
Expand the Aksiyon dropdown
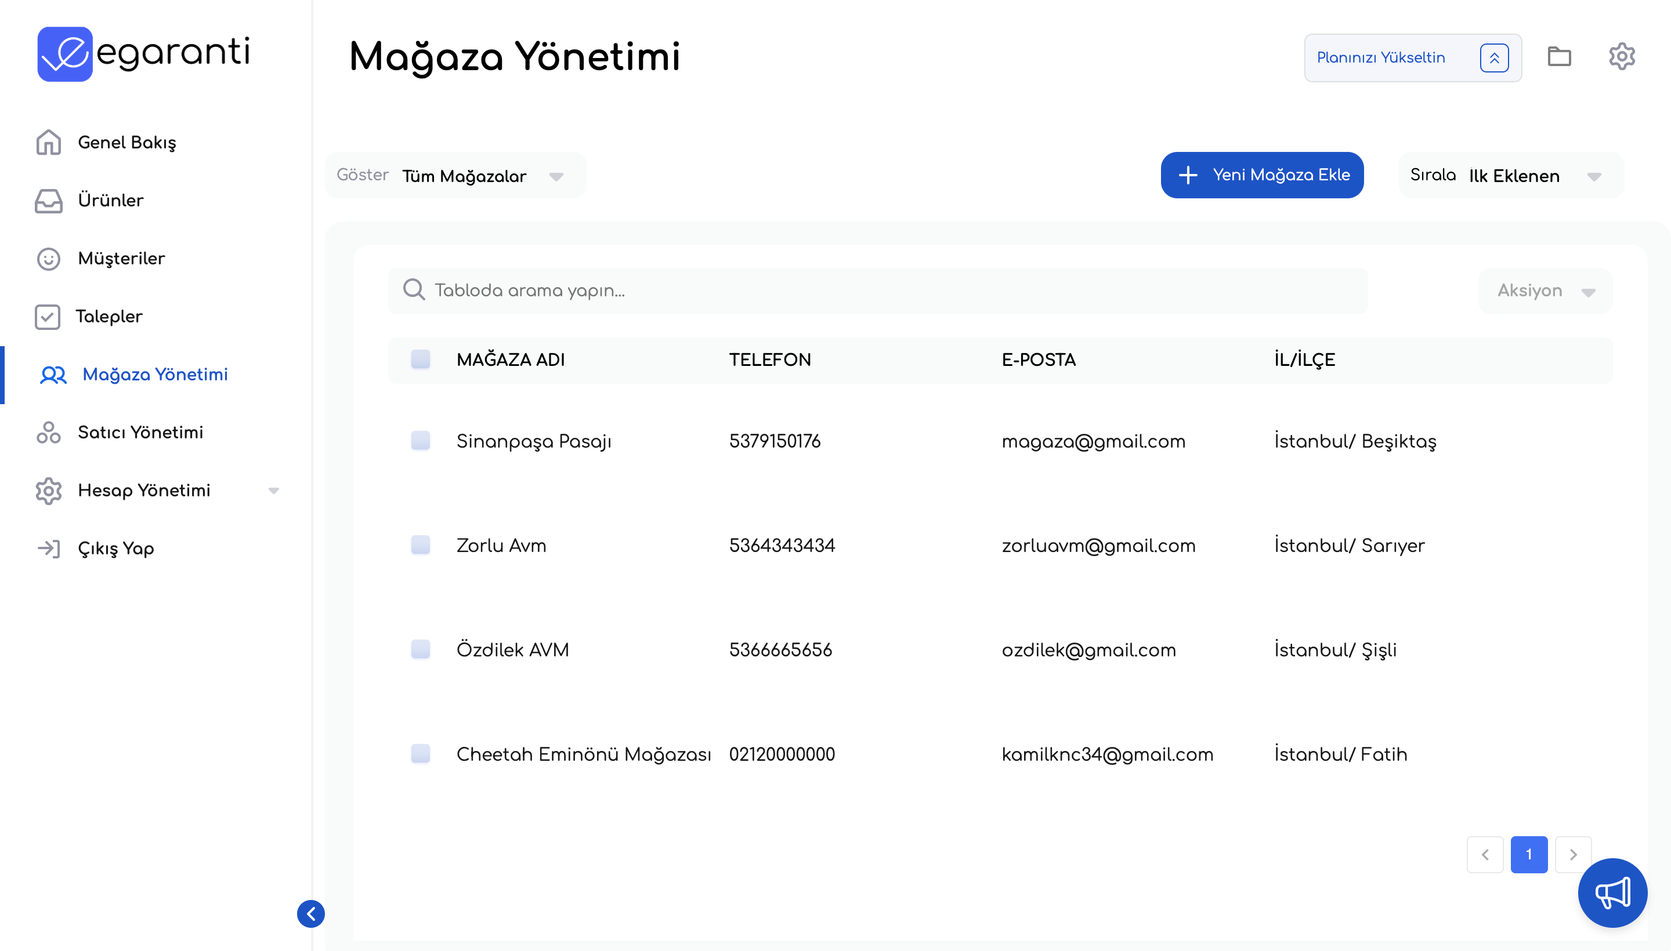pos(1545,291)
